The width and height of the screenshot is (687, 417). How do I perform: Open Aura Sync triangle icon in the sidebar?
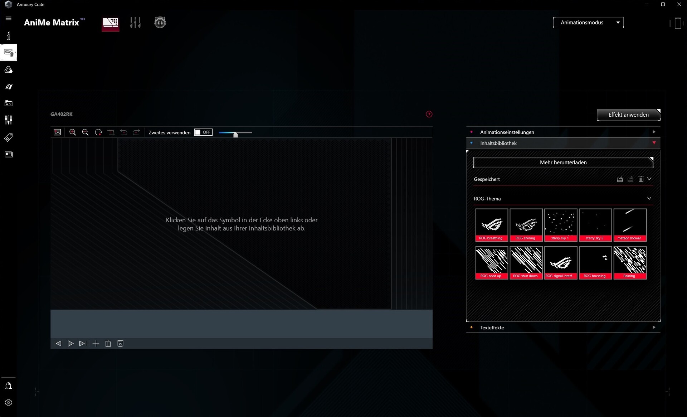point(9,69)
